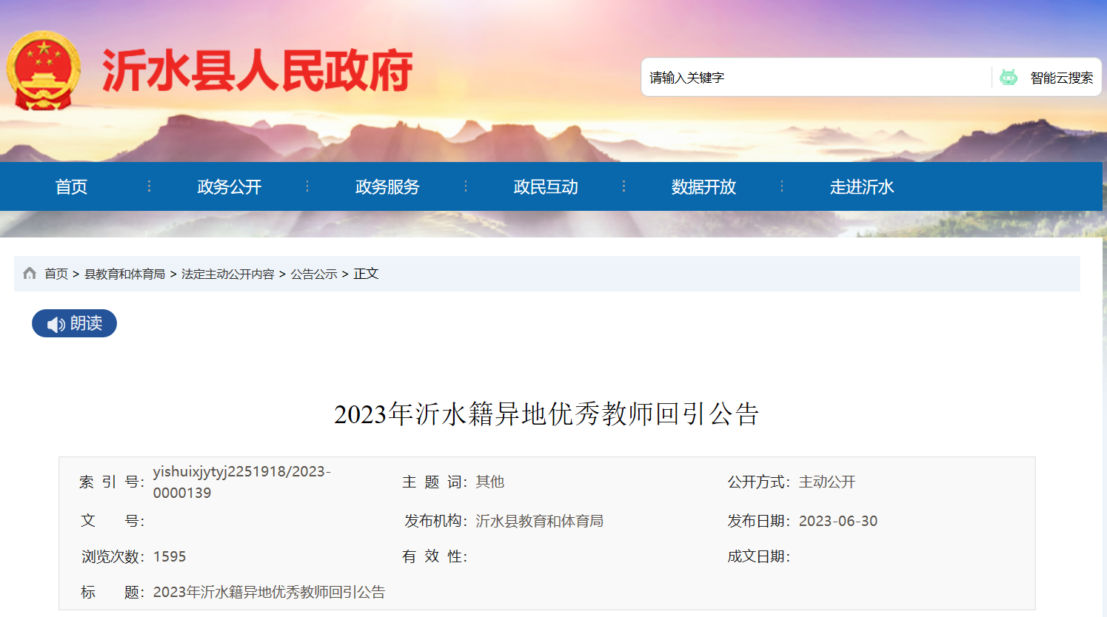Screen dimensions: 1107x617
Task: Click the publish date 2023-06-30
Action: [838, 521]
